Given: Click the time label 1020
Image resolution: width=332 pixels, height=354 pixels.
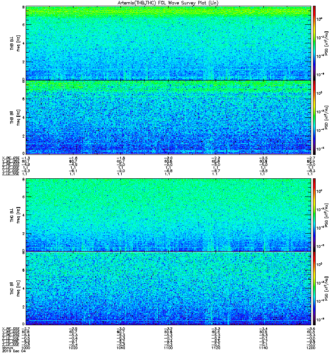Looking at the screenshot, I should coord(73,348).
